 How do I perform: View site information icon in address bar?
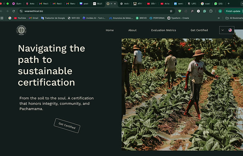[x=21, y=11]
